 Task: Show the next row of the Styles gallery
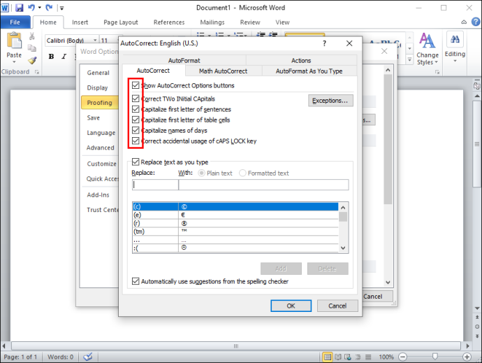(409, 49)
